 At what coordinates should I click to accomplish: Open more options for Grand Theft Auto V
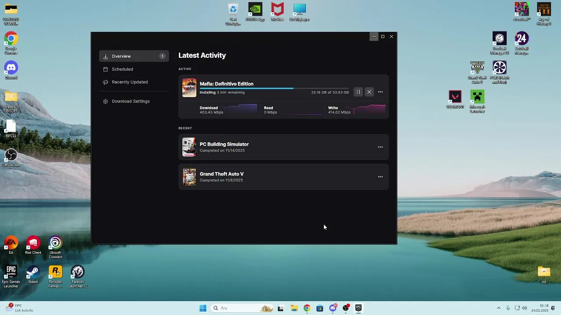pyautogui.click(x=380, y=177)
